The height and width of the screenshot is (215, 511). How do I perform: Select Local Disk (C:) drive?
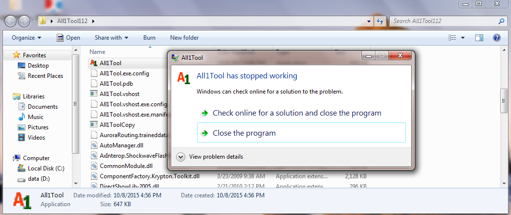click(46, 168)
